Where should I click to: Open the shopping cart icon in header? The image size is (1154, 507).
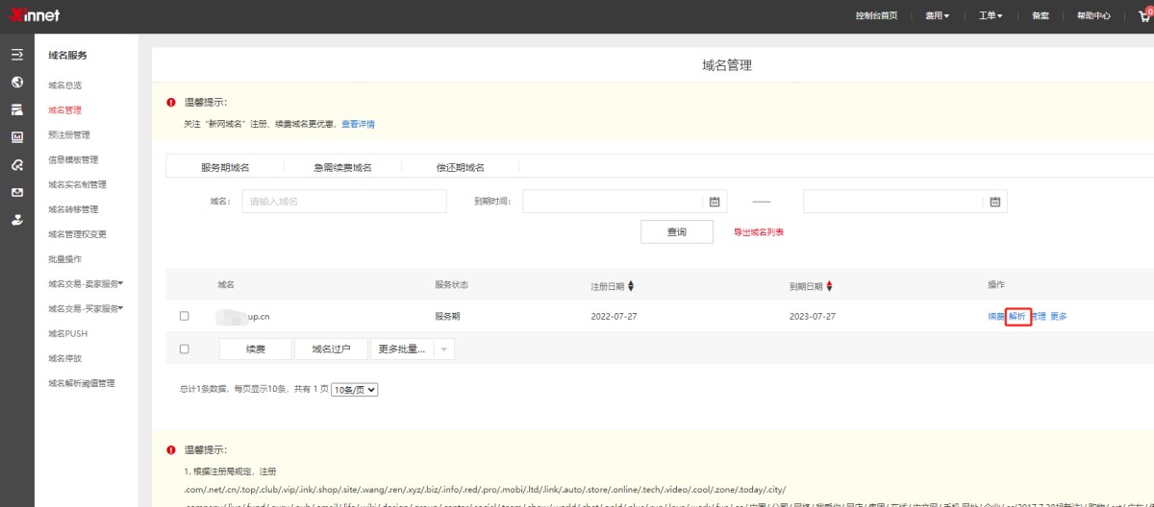coord(1143,16)
